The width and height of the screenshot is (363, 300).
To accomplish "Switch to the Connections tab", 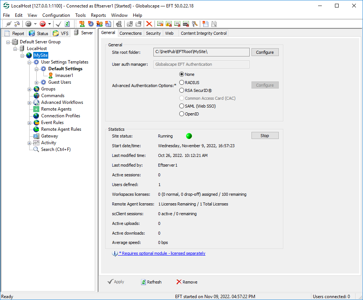I will (130, 33).
